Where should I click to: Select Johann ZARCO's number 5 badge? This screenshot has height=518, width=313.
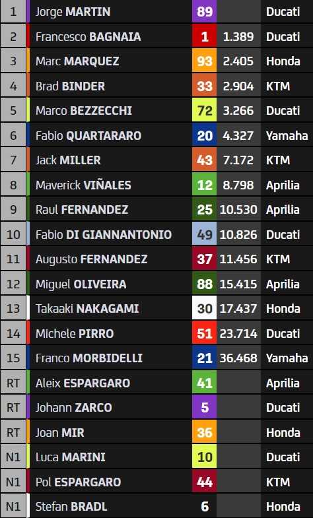204,408
